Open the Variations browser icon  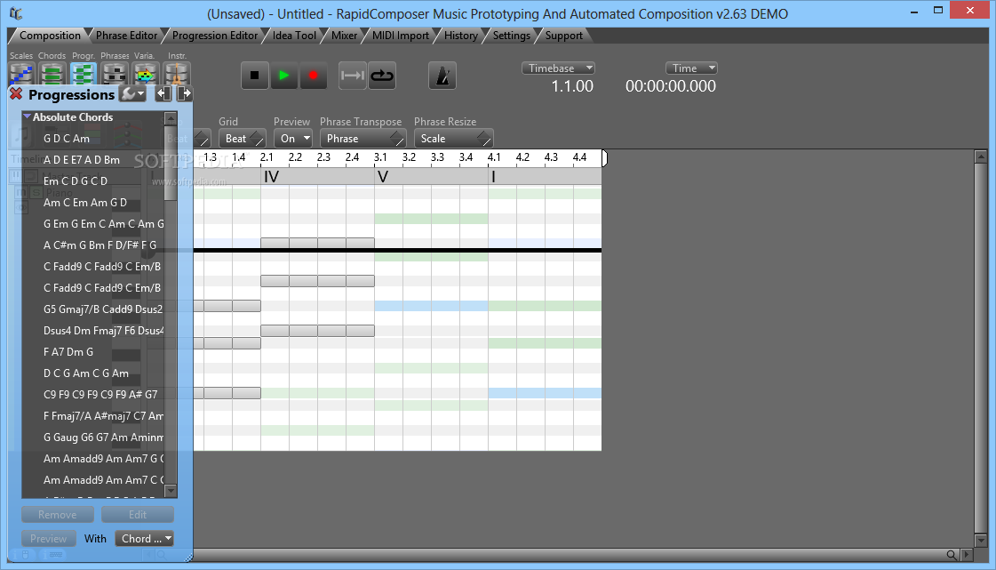coord(145,75)
